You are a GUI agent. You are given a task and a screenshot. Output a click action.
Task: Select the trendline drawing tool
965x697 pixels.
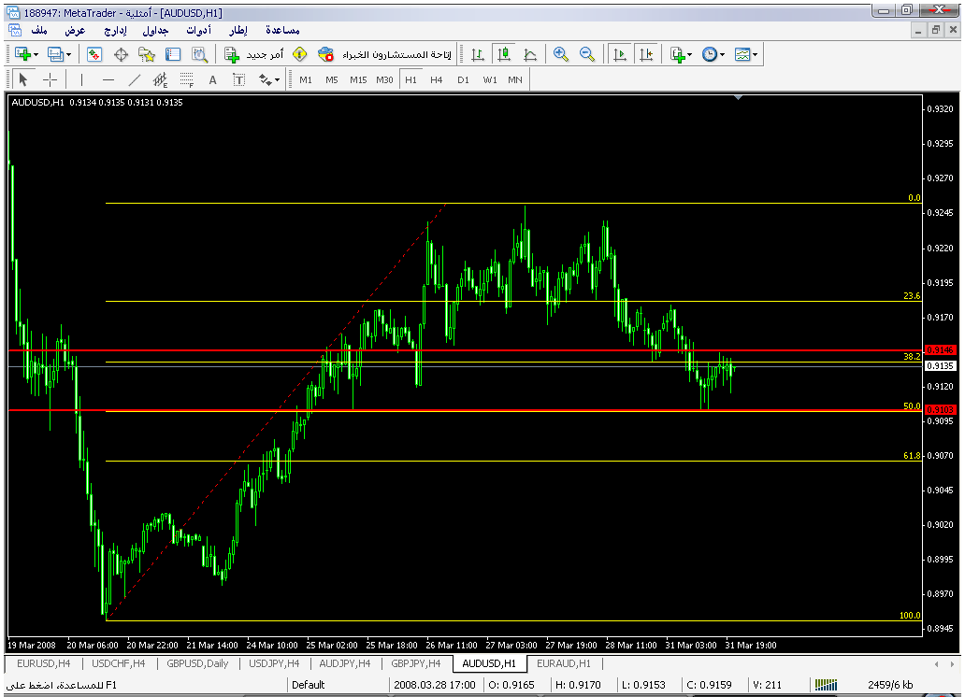tap(135, 80)
